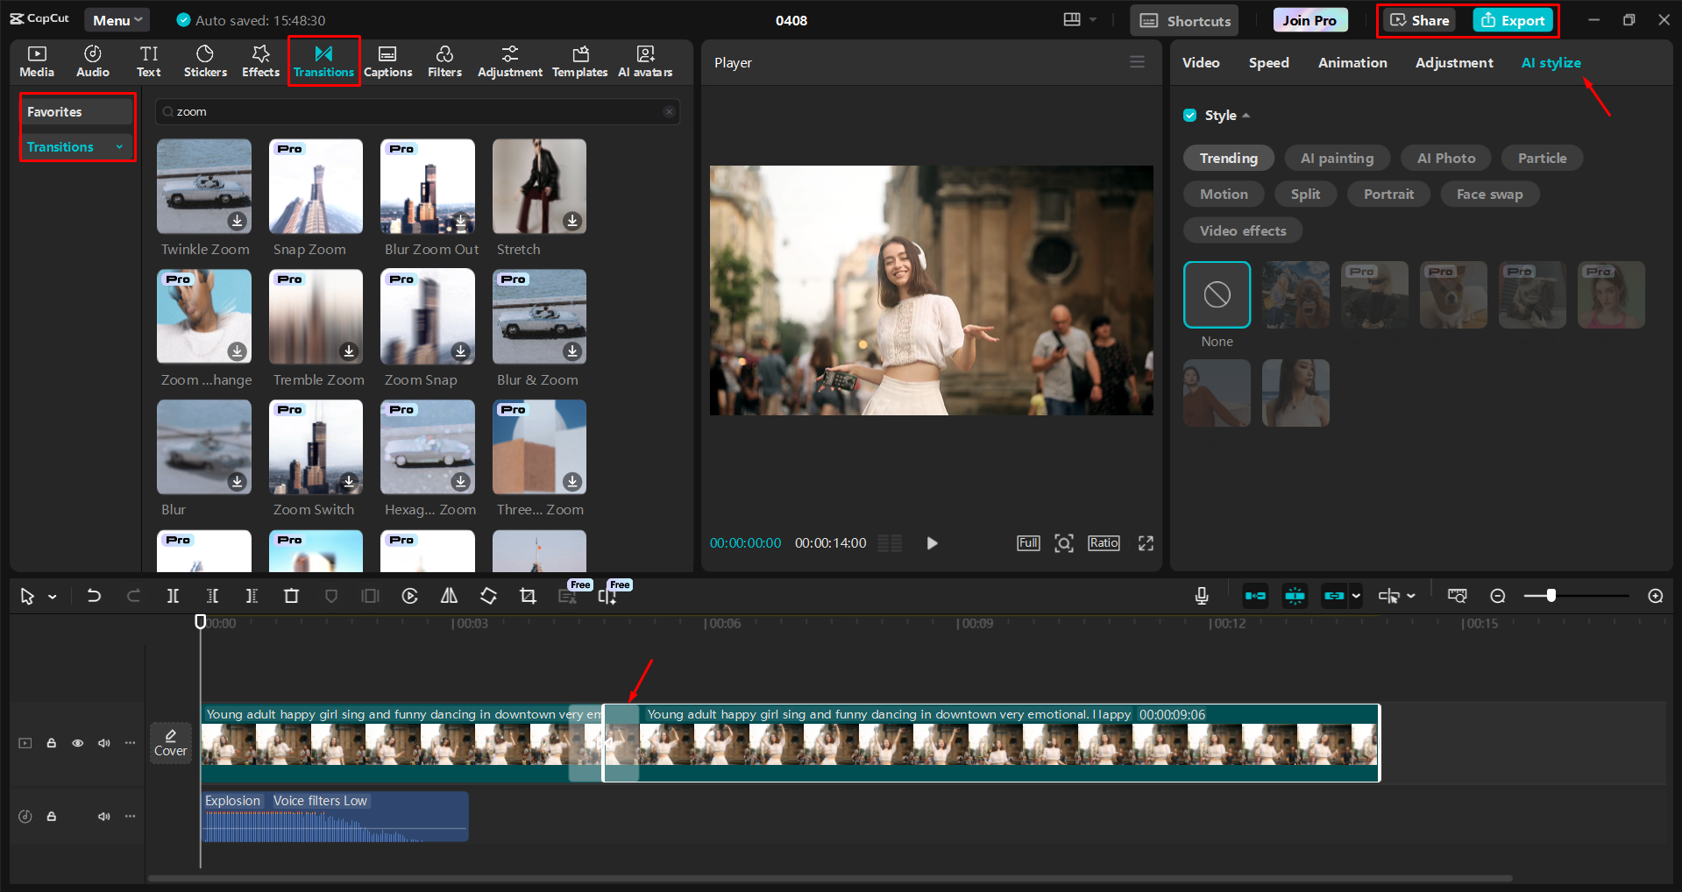Open the Menu dropdown
The image size is (1682, 892).
117,19
